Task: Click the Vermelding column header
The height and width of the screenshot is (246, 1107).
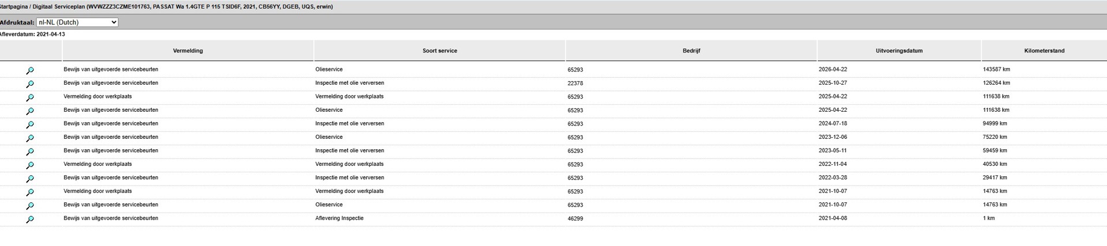Action: tap(188, 51)
